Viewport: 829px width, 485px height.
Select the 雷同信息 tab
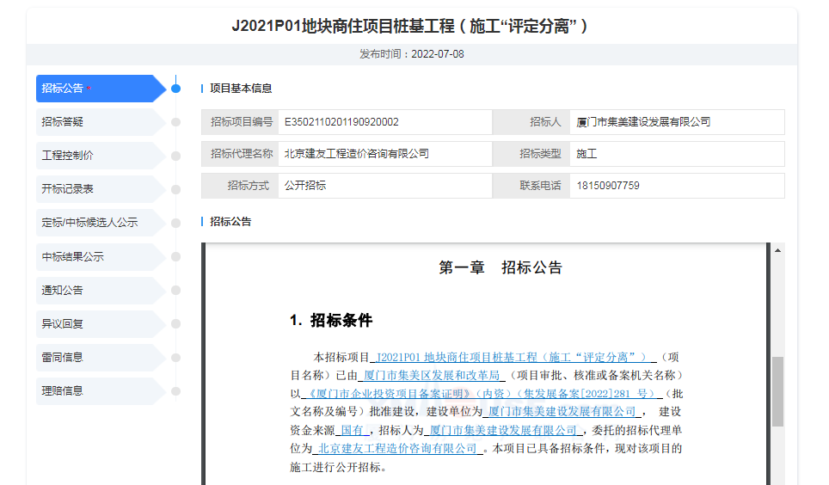click(95, 357)
